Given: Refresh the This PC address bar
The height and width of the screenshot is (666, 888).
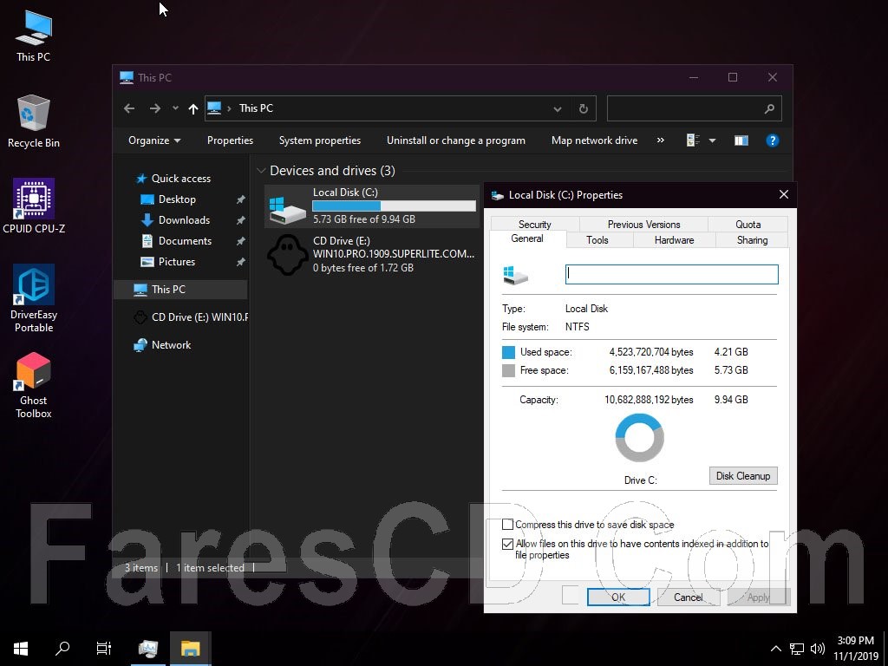Looking at the screenshot, I should point(584,108).
